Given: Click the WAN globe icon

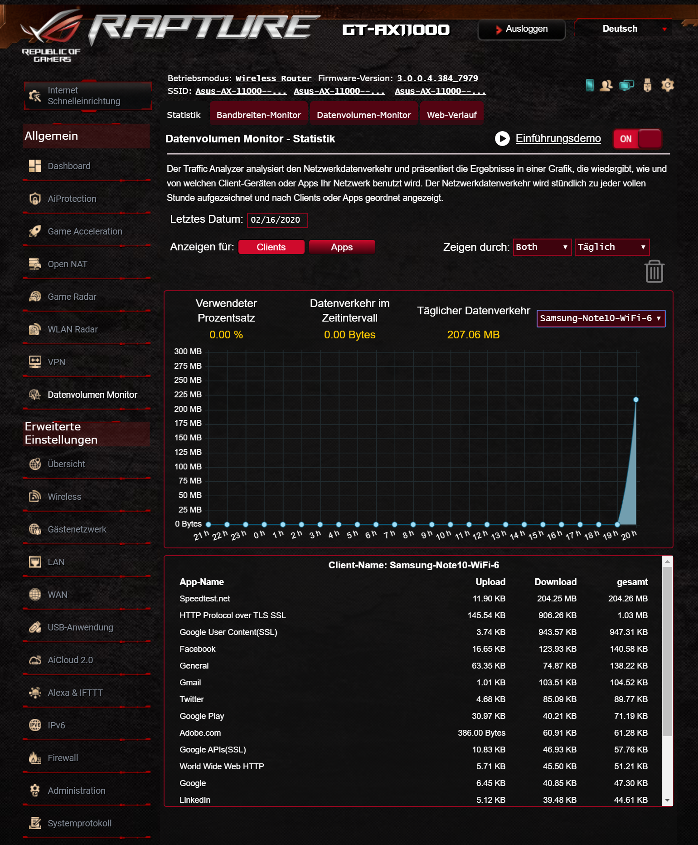Looking at the screenshot, I should point(35,595).
